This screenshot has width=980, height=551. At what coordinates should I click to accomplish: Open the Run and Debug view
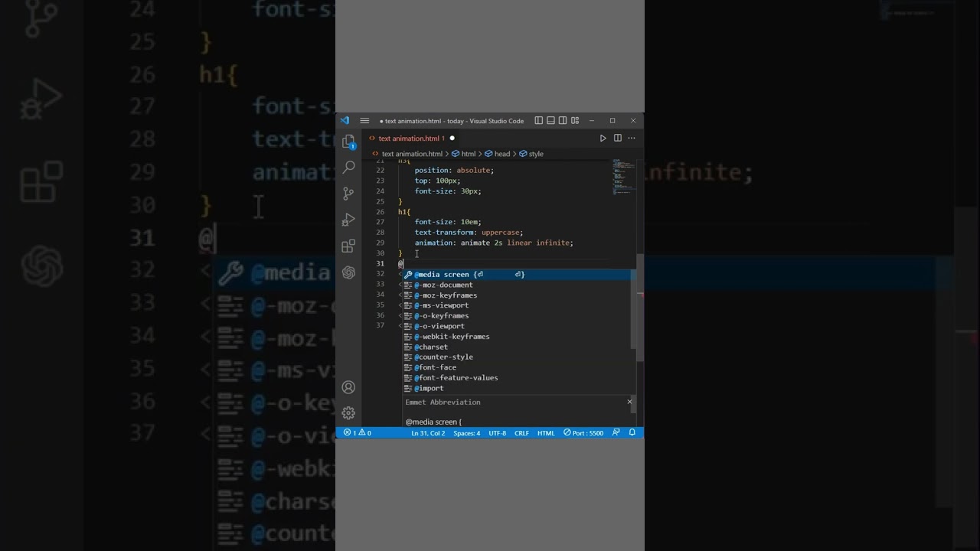[348, 220]
